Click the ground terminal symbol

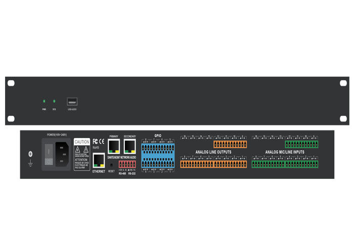(30, 154)
